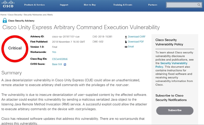Open the How to Buy menu
Screen dimensions: 204x125
click(x=89, y=5)
